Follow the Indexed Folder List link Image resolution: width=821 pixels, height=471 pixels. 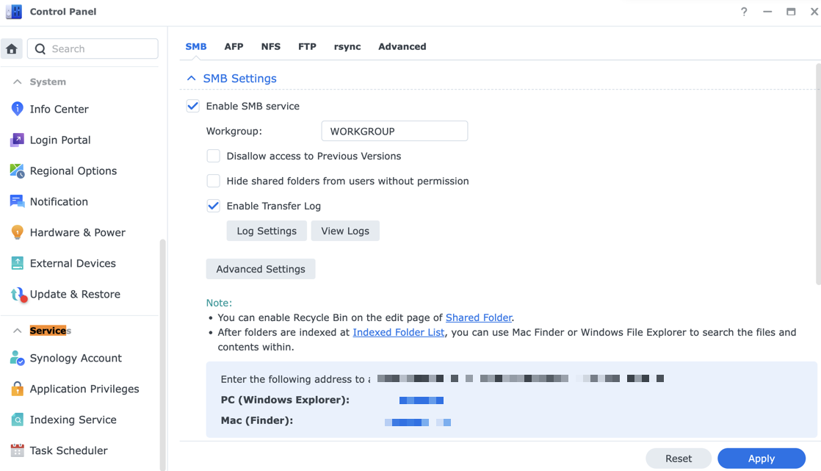[398, 332]
